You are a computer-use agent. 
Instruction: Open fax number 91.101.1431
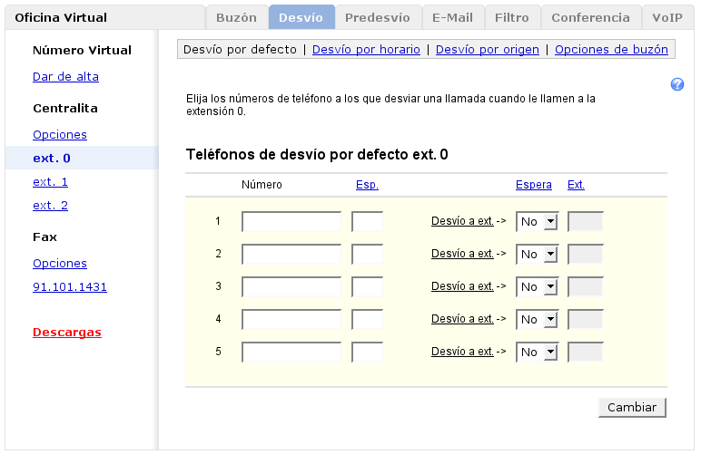click(x=70, y=287)
